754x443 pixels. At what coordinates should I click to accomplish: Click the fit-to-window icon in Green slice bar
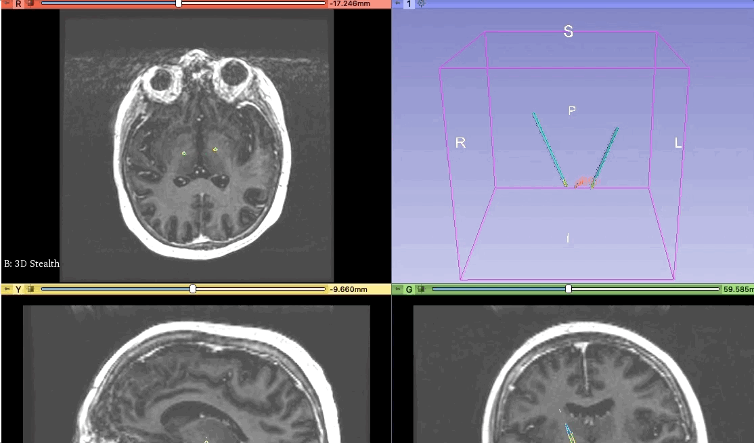(421, 289)
